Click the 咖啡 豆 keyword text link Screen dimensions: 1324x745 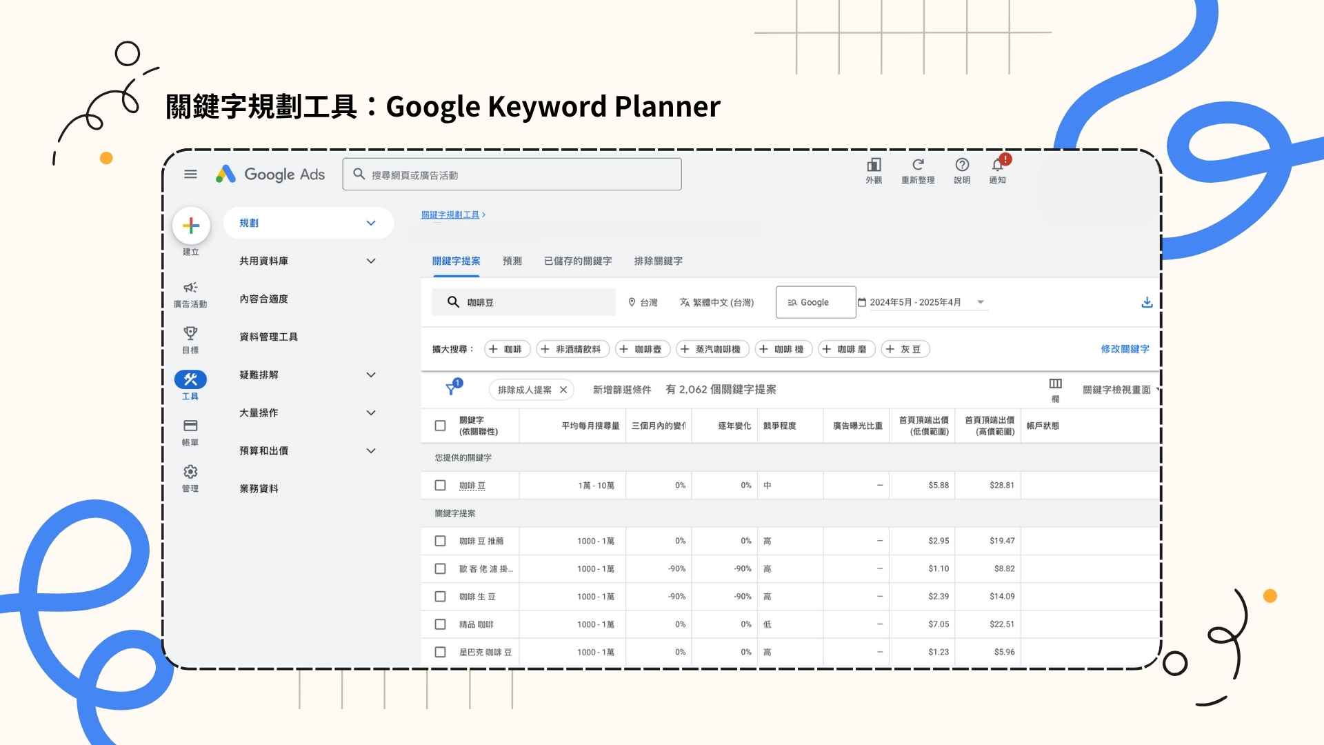pyautogui.click(x=472, y=486)
